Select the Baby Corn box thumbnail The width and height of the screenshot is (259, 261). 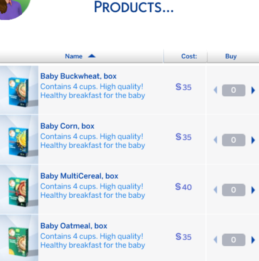click(x=19, y=140)
